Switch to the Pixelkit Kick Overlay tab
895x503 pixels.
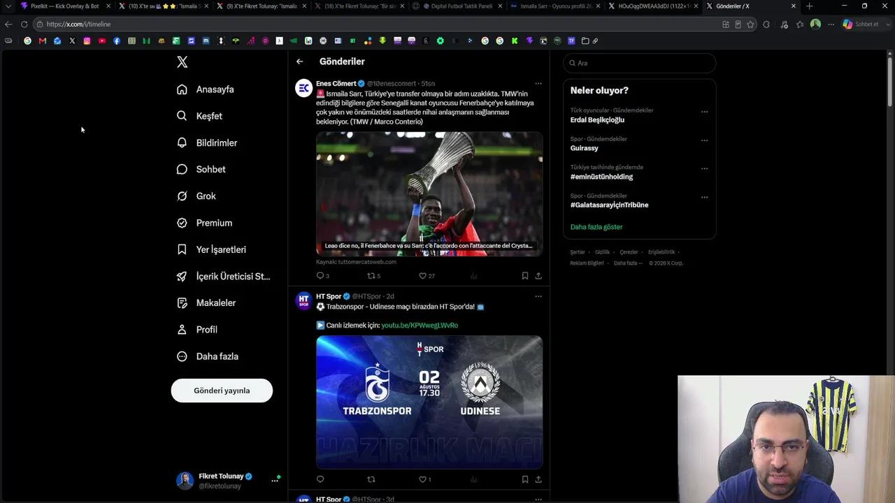tap(64, 6)
